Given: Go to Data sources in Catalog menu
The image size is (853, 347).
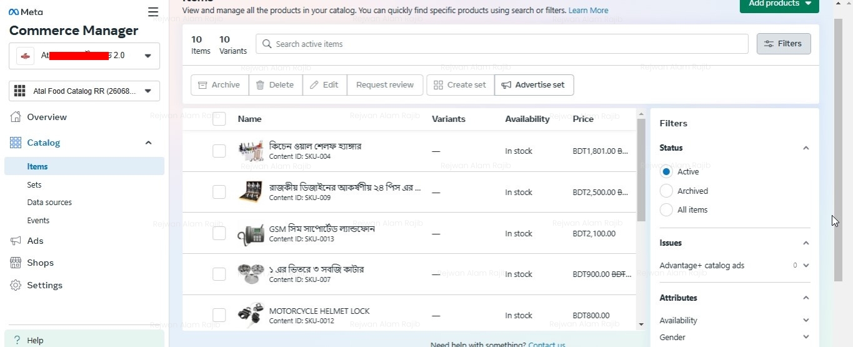Looking at the screenshot, I should tap(49, 203).
